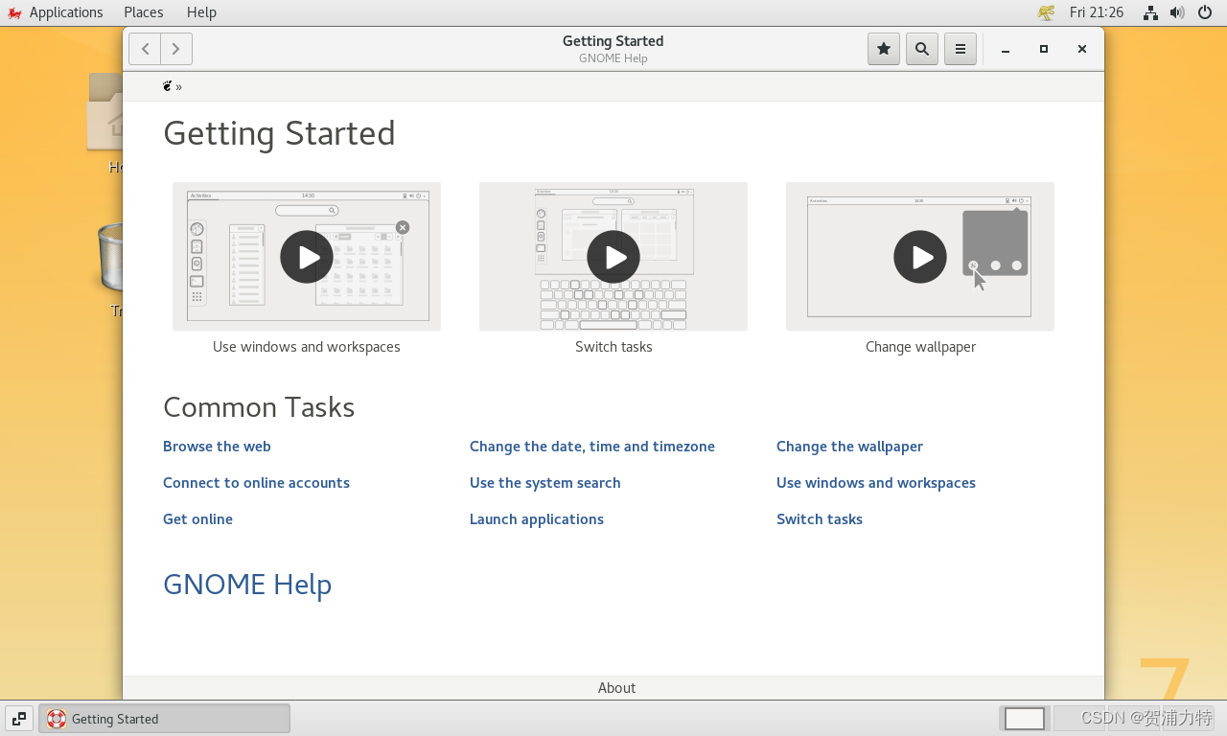This screenshot has width=1227, height=736.
Task: Open Browse the web link
Action: click(217, 447)
